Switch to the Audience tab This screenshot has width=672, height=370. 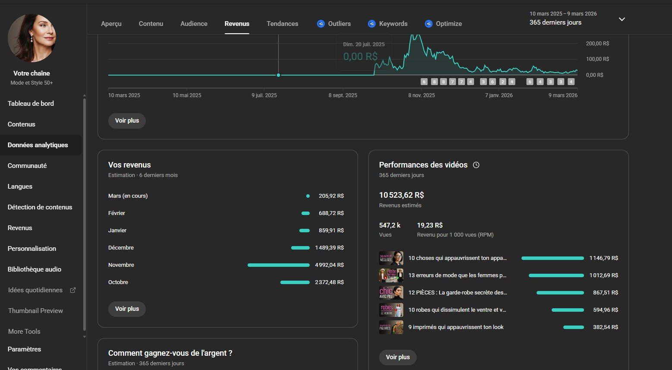tap(194, 24)
